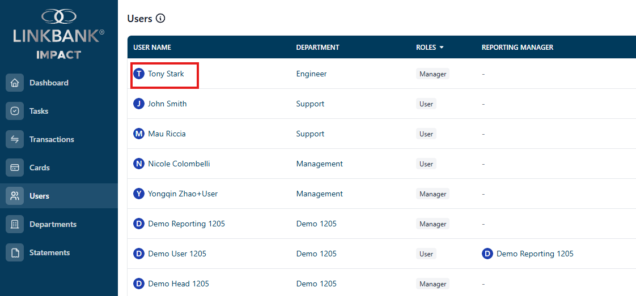
Task: Expand the Roles column sort arrow
Action: coord(442,48)
